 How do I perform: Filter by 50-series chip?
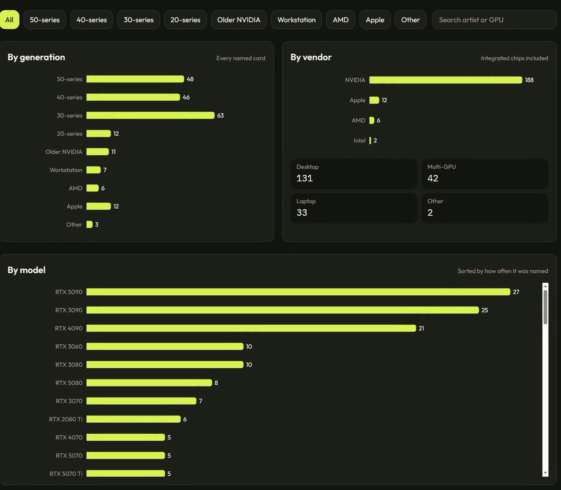[45, 20]
